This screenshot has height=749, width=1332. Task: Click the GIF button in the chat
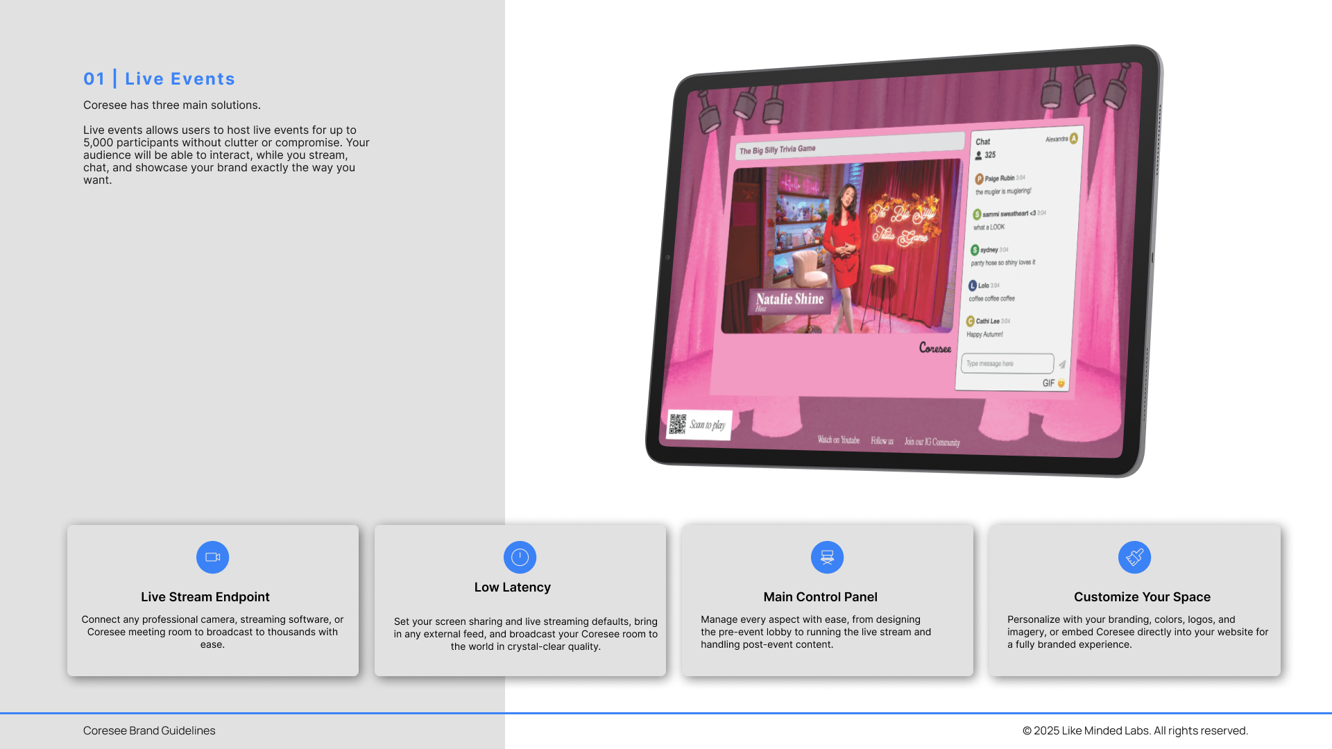click(1048, 383)
